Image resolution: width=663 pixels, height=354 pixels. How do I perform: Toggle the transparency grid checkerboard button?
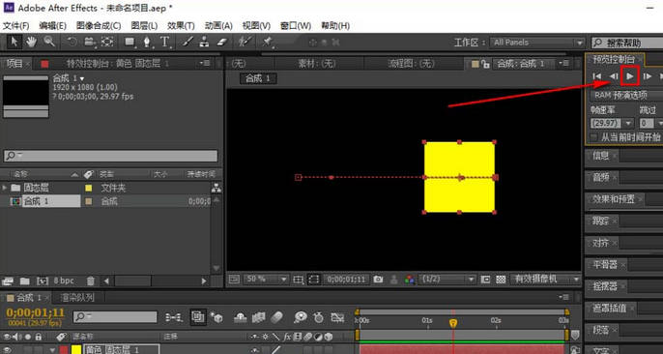tap(501, 280)
